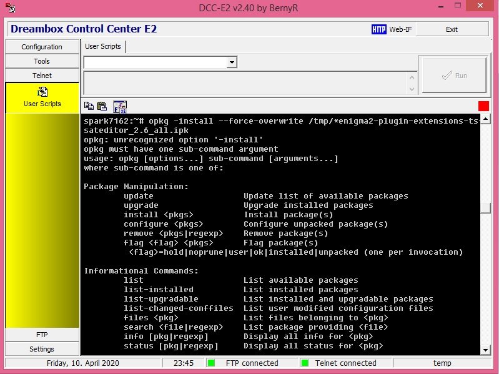Click the Run button

[x=454, y=76]
